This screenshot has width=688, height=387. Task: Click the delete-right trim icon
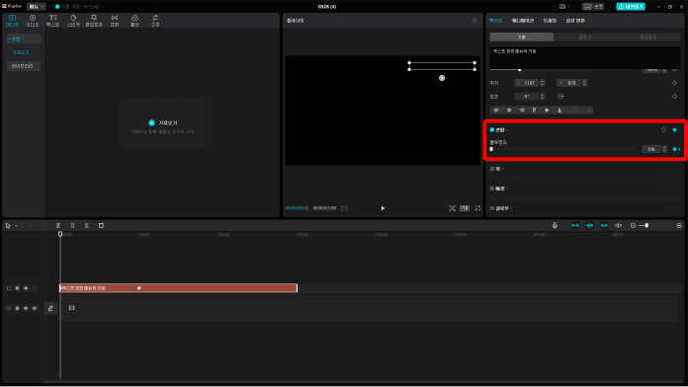pyautogui.click(x=86, y=225)
